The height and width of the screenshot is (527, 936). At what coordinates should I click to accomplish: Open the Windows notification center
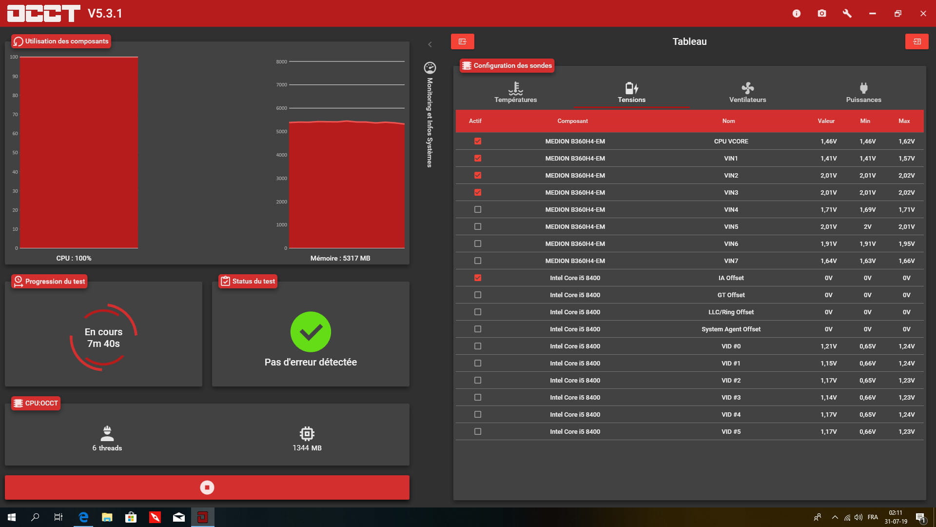920,518
